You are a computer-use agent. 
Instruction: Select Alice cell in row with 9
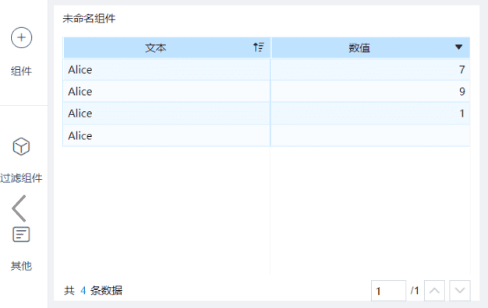(x=167, y=91)
